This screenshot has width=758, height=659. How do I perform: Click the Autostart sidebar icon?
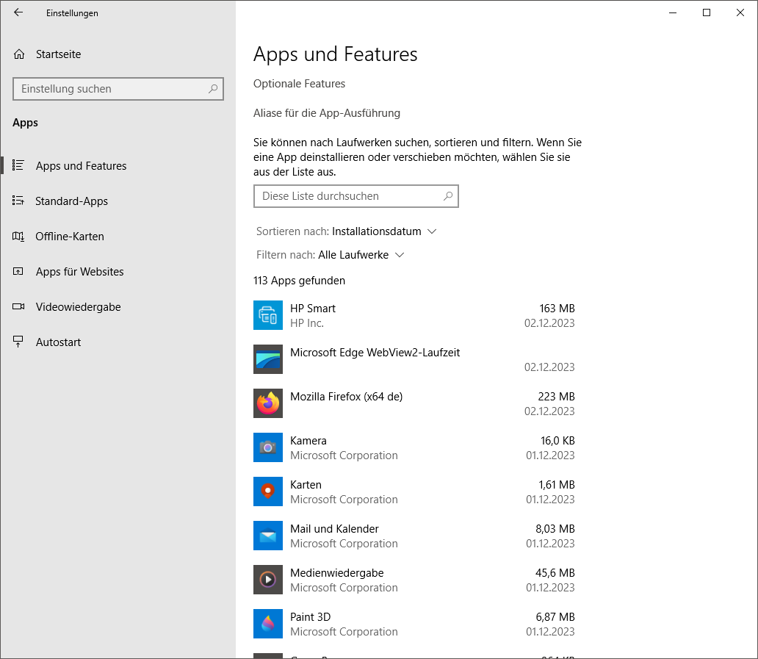[18, 342]
